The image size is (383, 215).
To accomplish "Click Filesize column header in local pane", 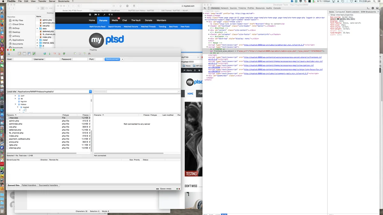I will click(x=85, y=115).
